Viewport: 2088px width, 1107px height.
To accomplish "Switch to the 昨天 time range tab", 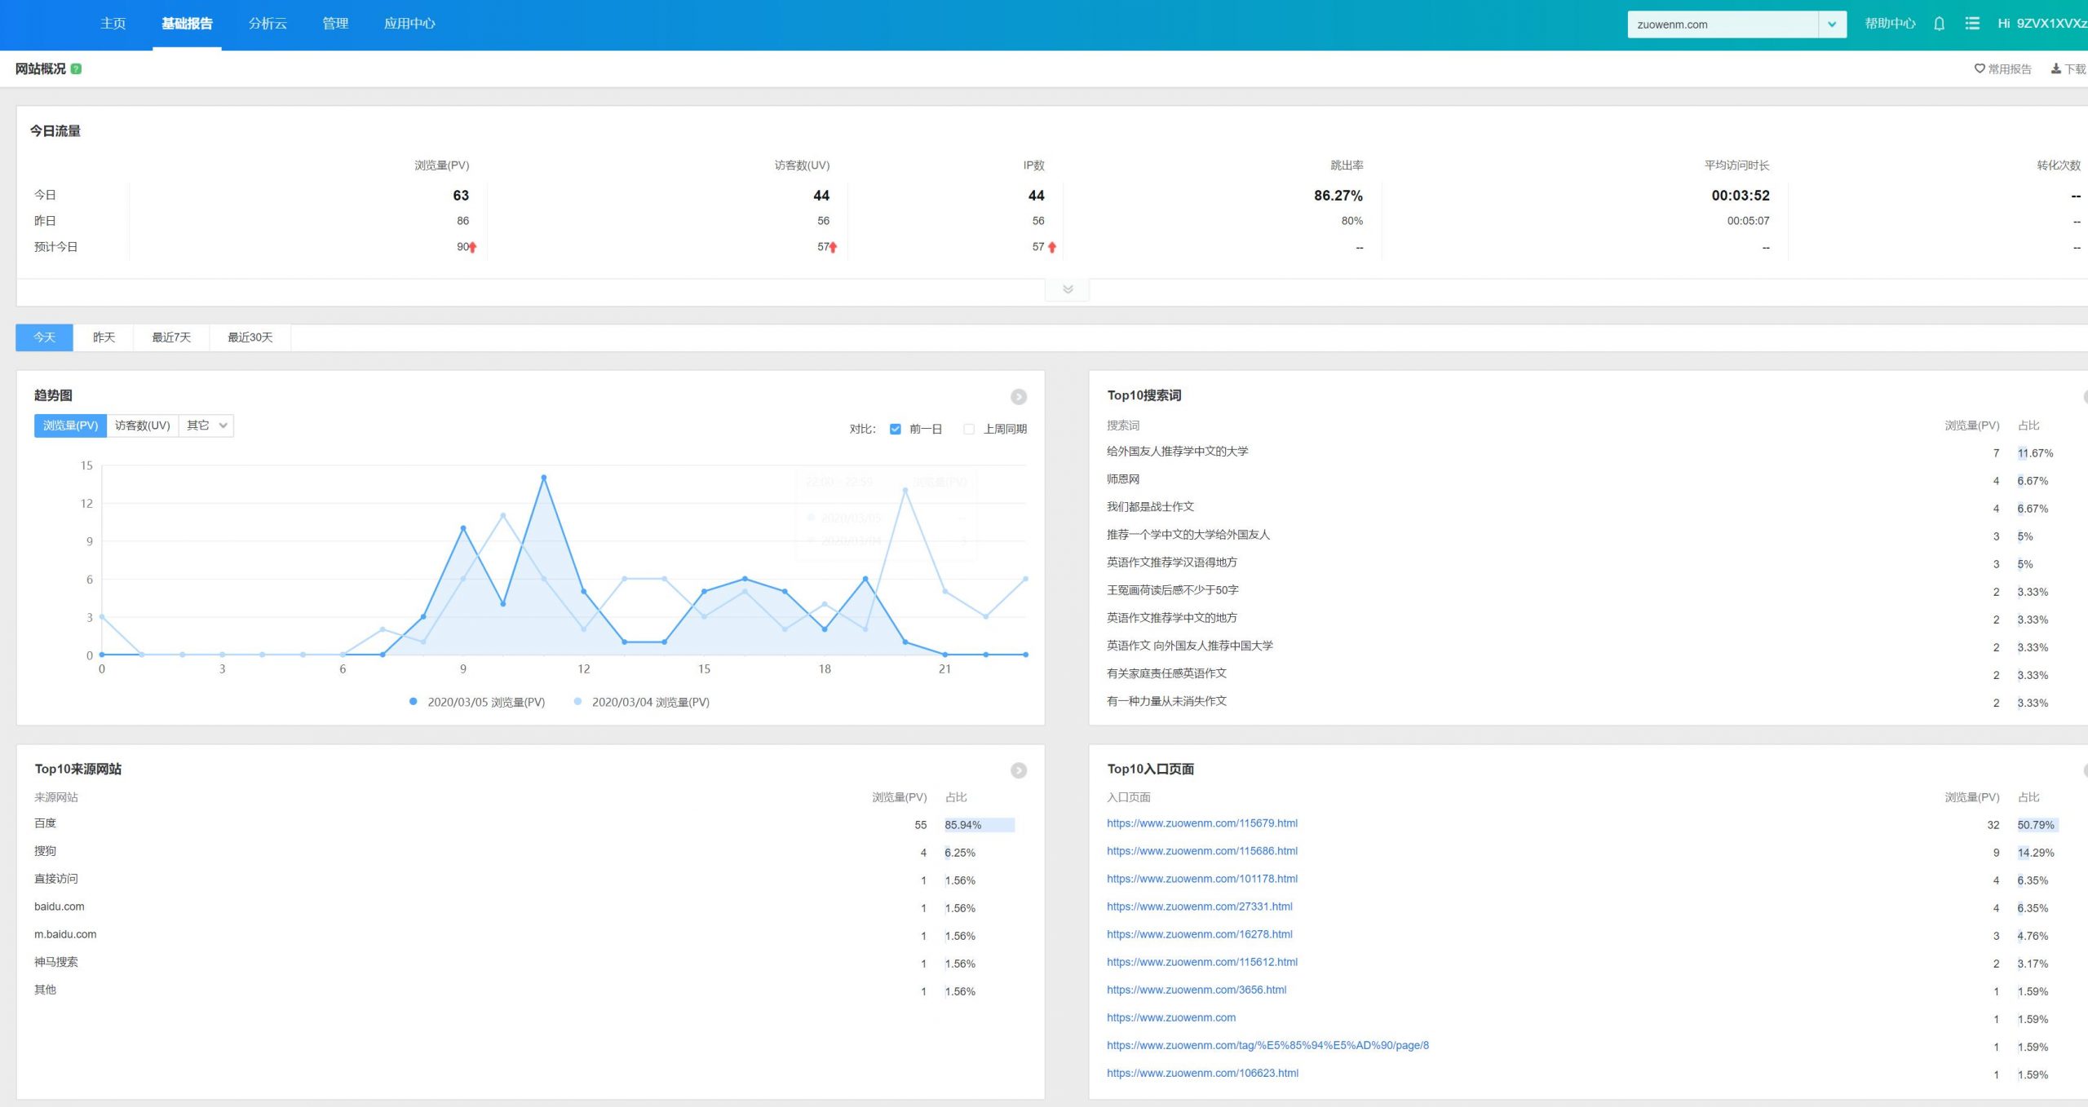I will 104,337.
